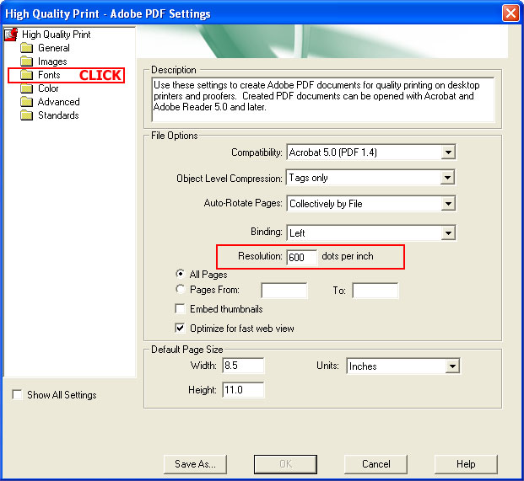Expand Object Level Compression dropdown

coord(448,178)
